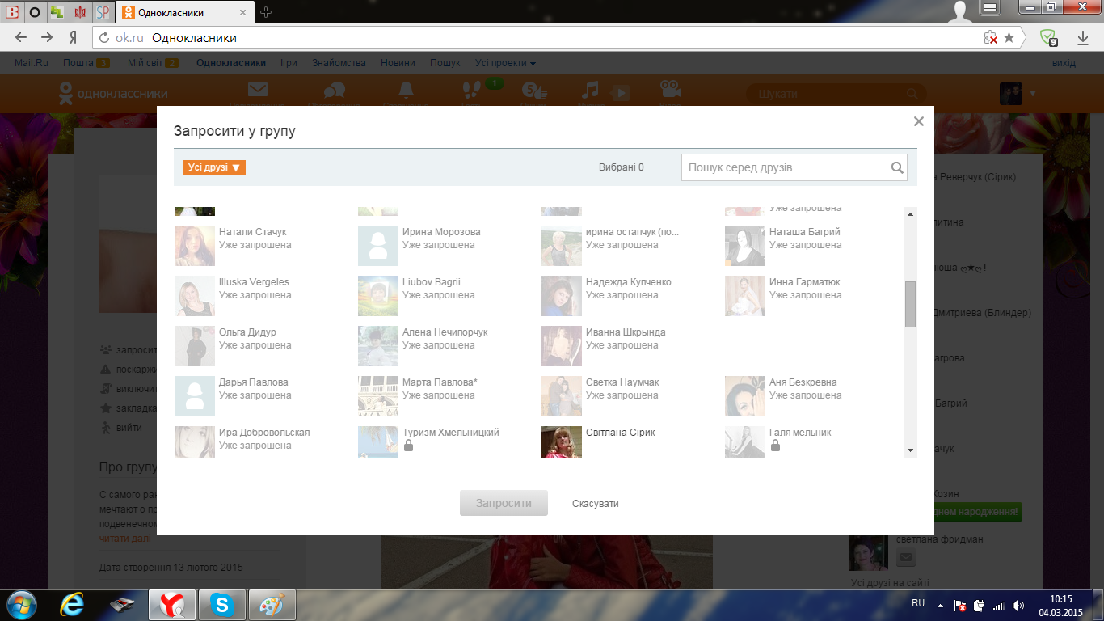Click the 'Скасувати' link
The image size is (1104, 621).
pyautogui.click(x=596, y=503)
